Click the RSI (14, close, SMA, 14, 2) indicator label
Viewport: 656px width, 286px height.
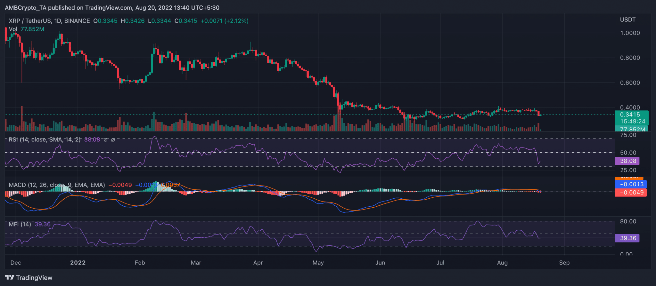click(45, 140)
